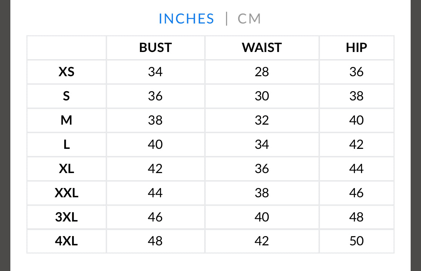Select the L size row label
This screenshot has width=421, height=271.
[x=66, y=145]
